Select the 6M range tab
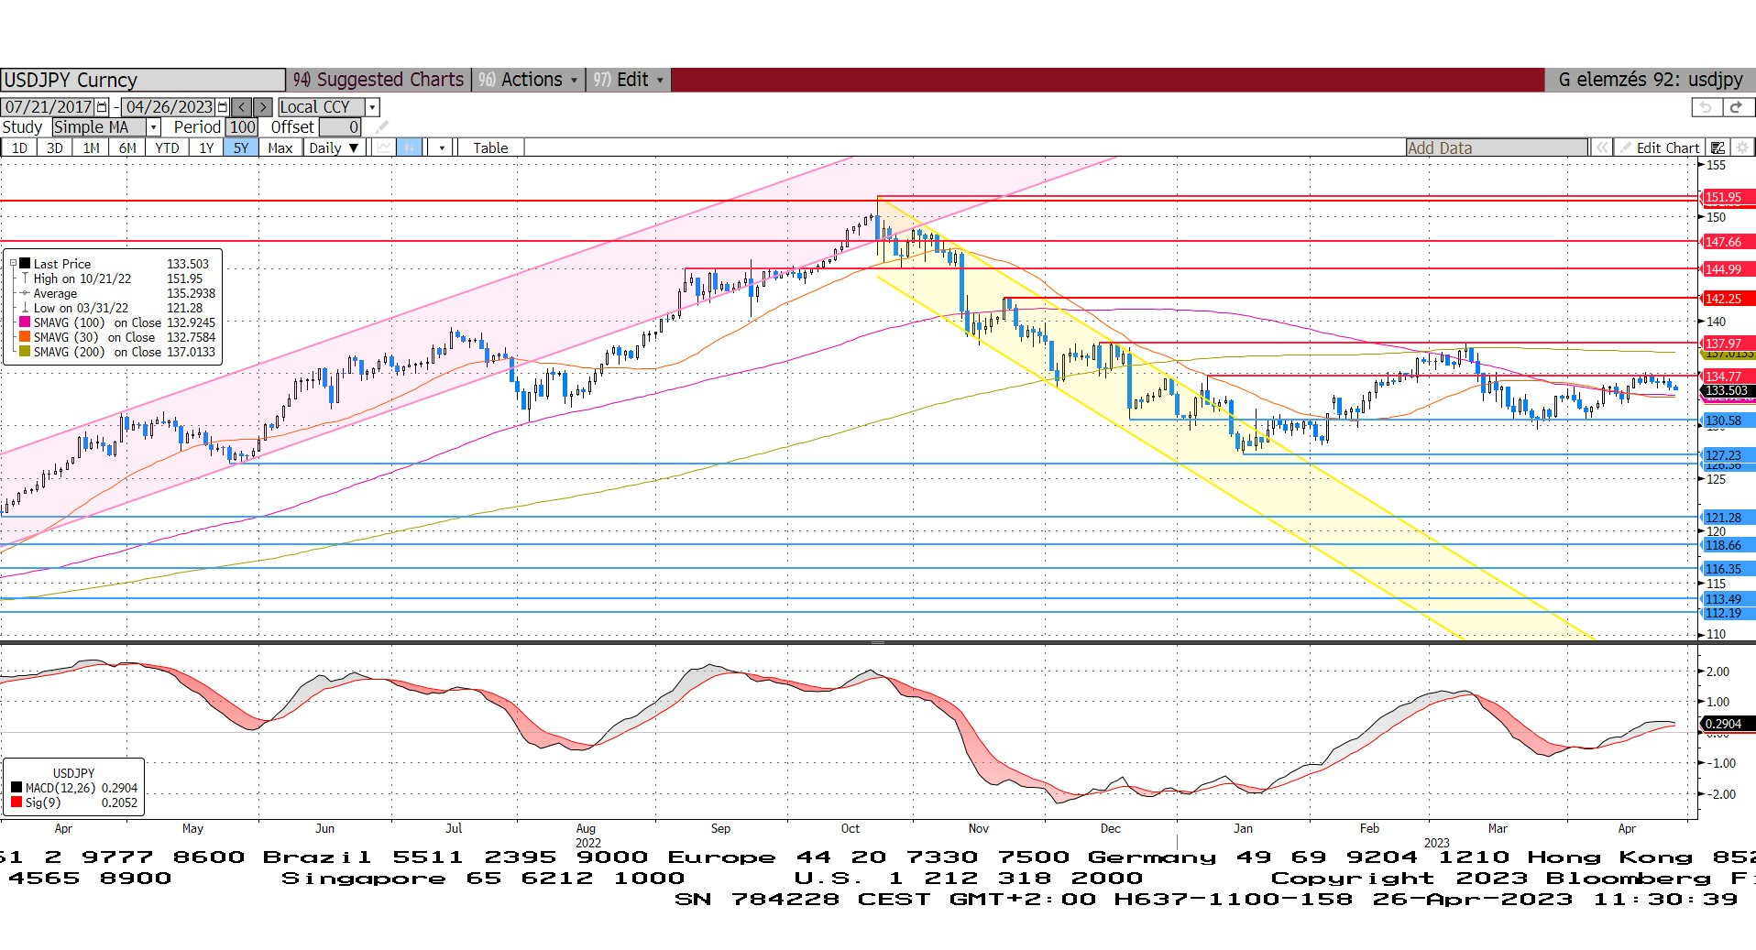The image size is (1756, 950). pyautogui.click(x=127, y=147)
